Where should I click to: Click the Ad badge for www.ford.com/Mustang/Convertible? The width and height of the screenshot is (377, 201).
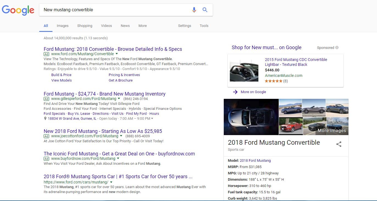coord(46,54)
